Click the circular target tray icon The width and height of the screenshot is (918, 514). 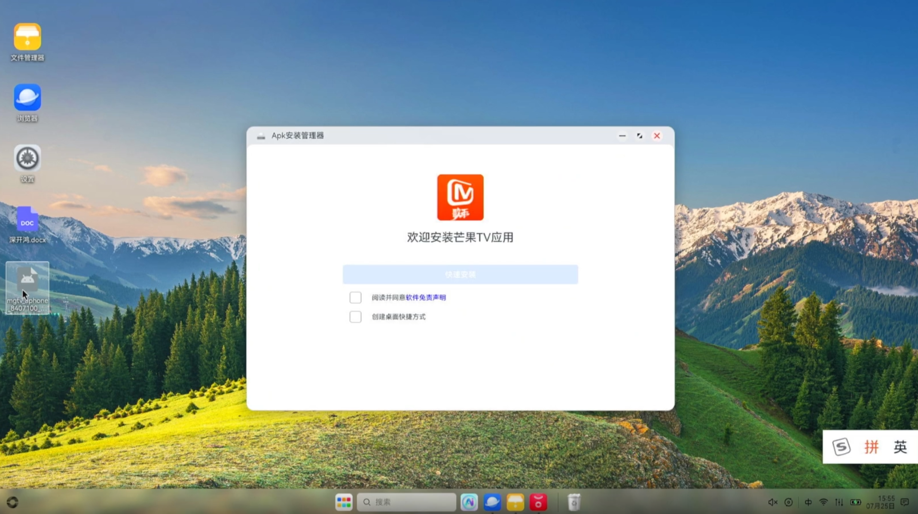pyautogui.click(x=789, y=502)
